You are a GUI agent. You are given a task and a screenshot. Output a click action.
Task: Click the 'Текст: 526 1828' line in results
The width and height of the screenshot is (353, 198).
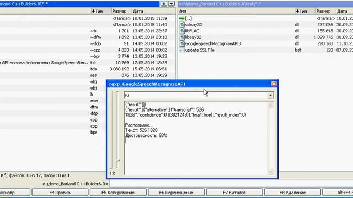141,130
